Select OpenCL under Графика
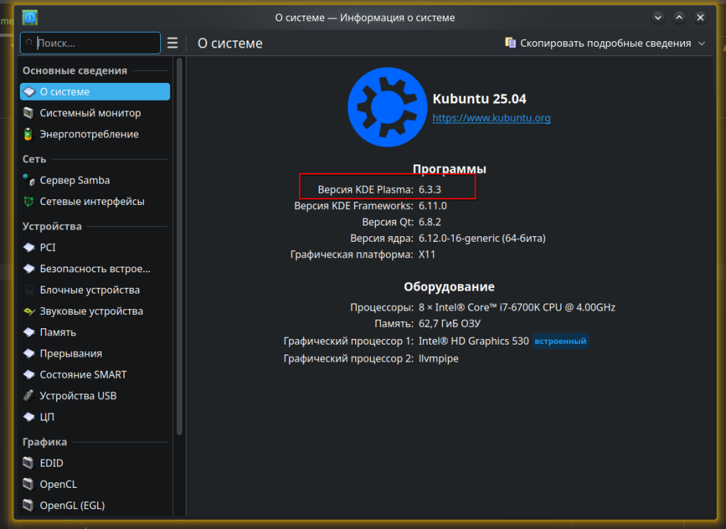The image size is (726, 529). (x=95, y=484)
